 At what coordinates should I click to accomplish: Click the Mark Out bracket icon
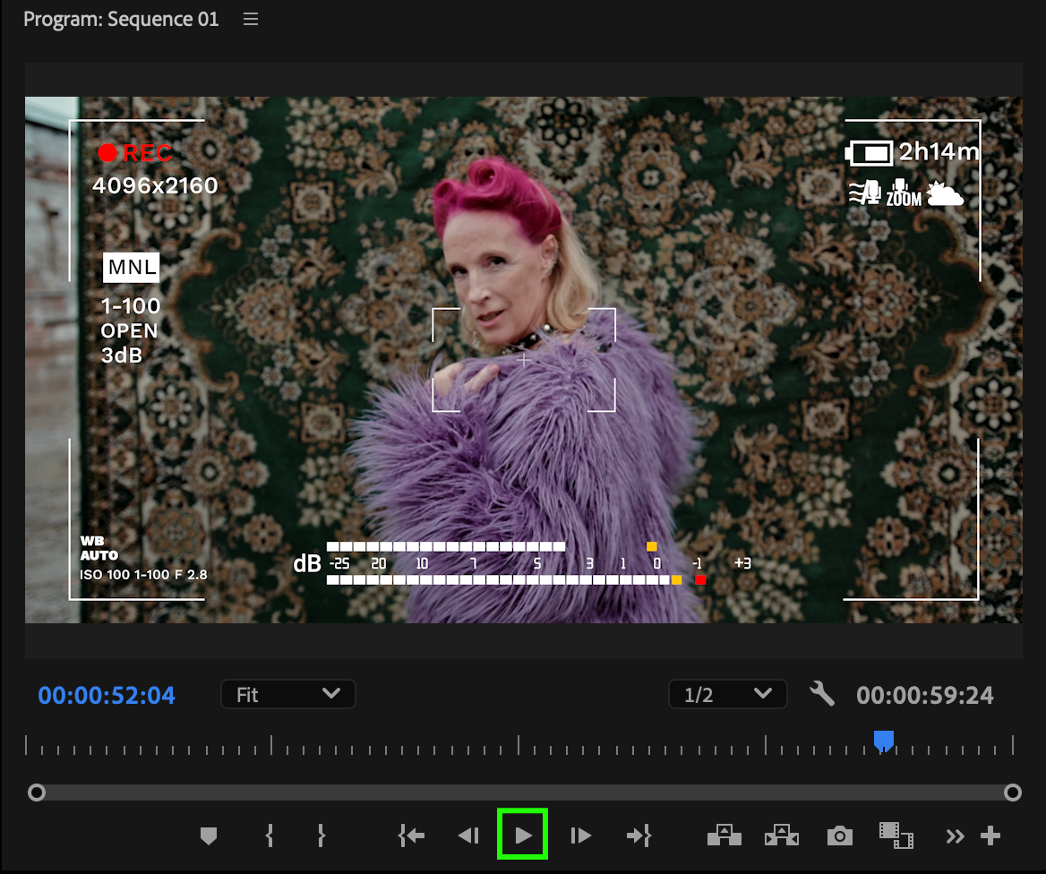[x=321, y=836]
